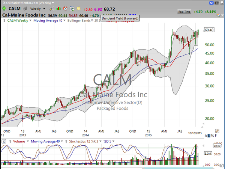Close the lower pane with X button
Screen dimensions: 225x169
click(4, 142)
